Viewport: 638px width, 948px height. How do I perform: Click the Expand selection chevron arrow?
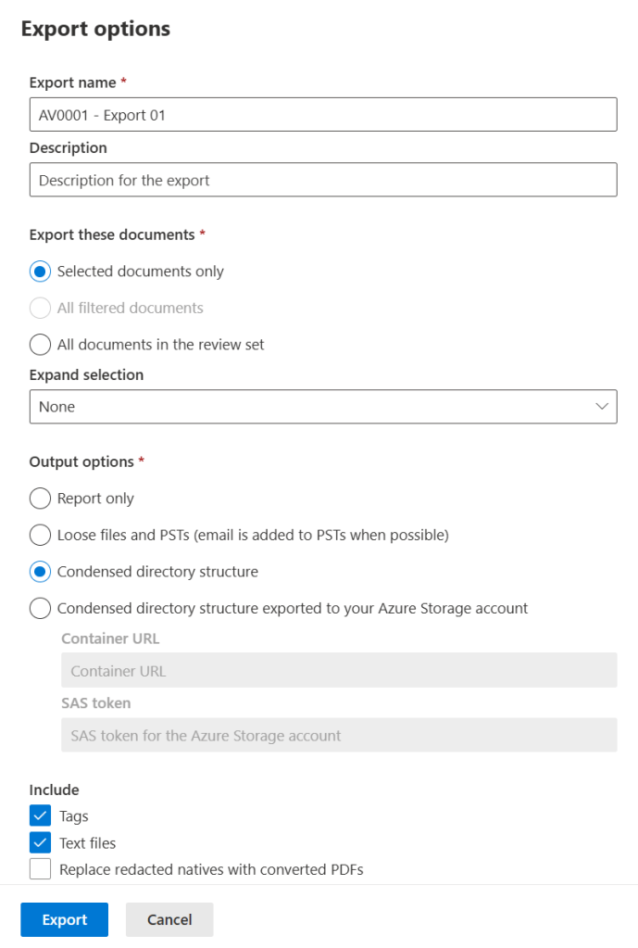point(602,407)
